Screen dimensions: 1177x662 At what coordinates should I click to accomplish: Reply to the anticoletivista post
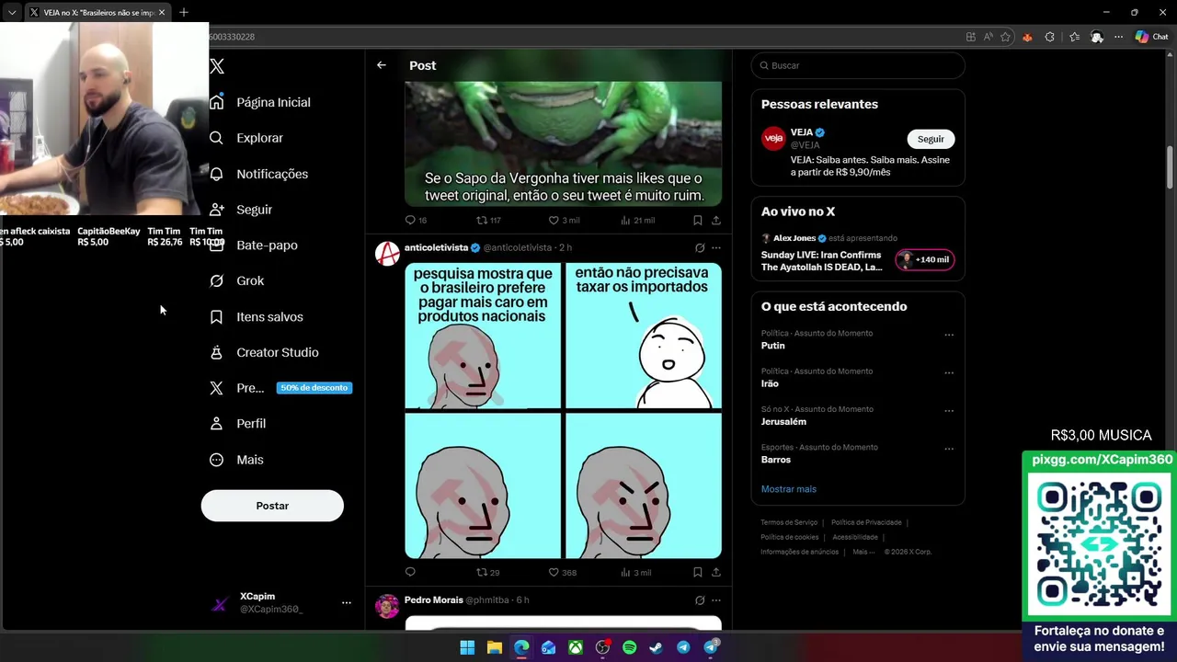(x=410, y=572)
